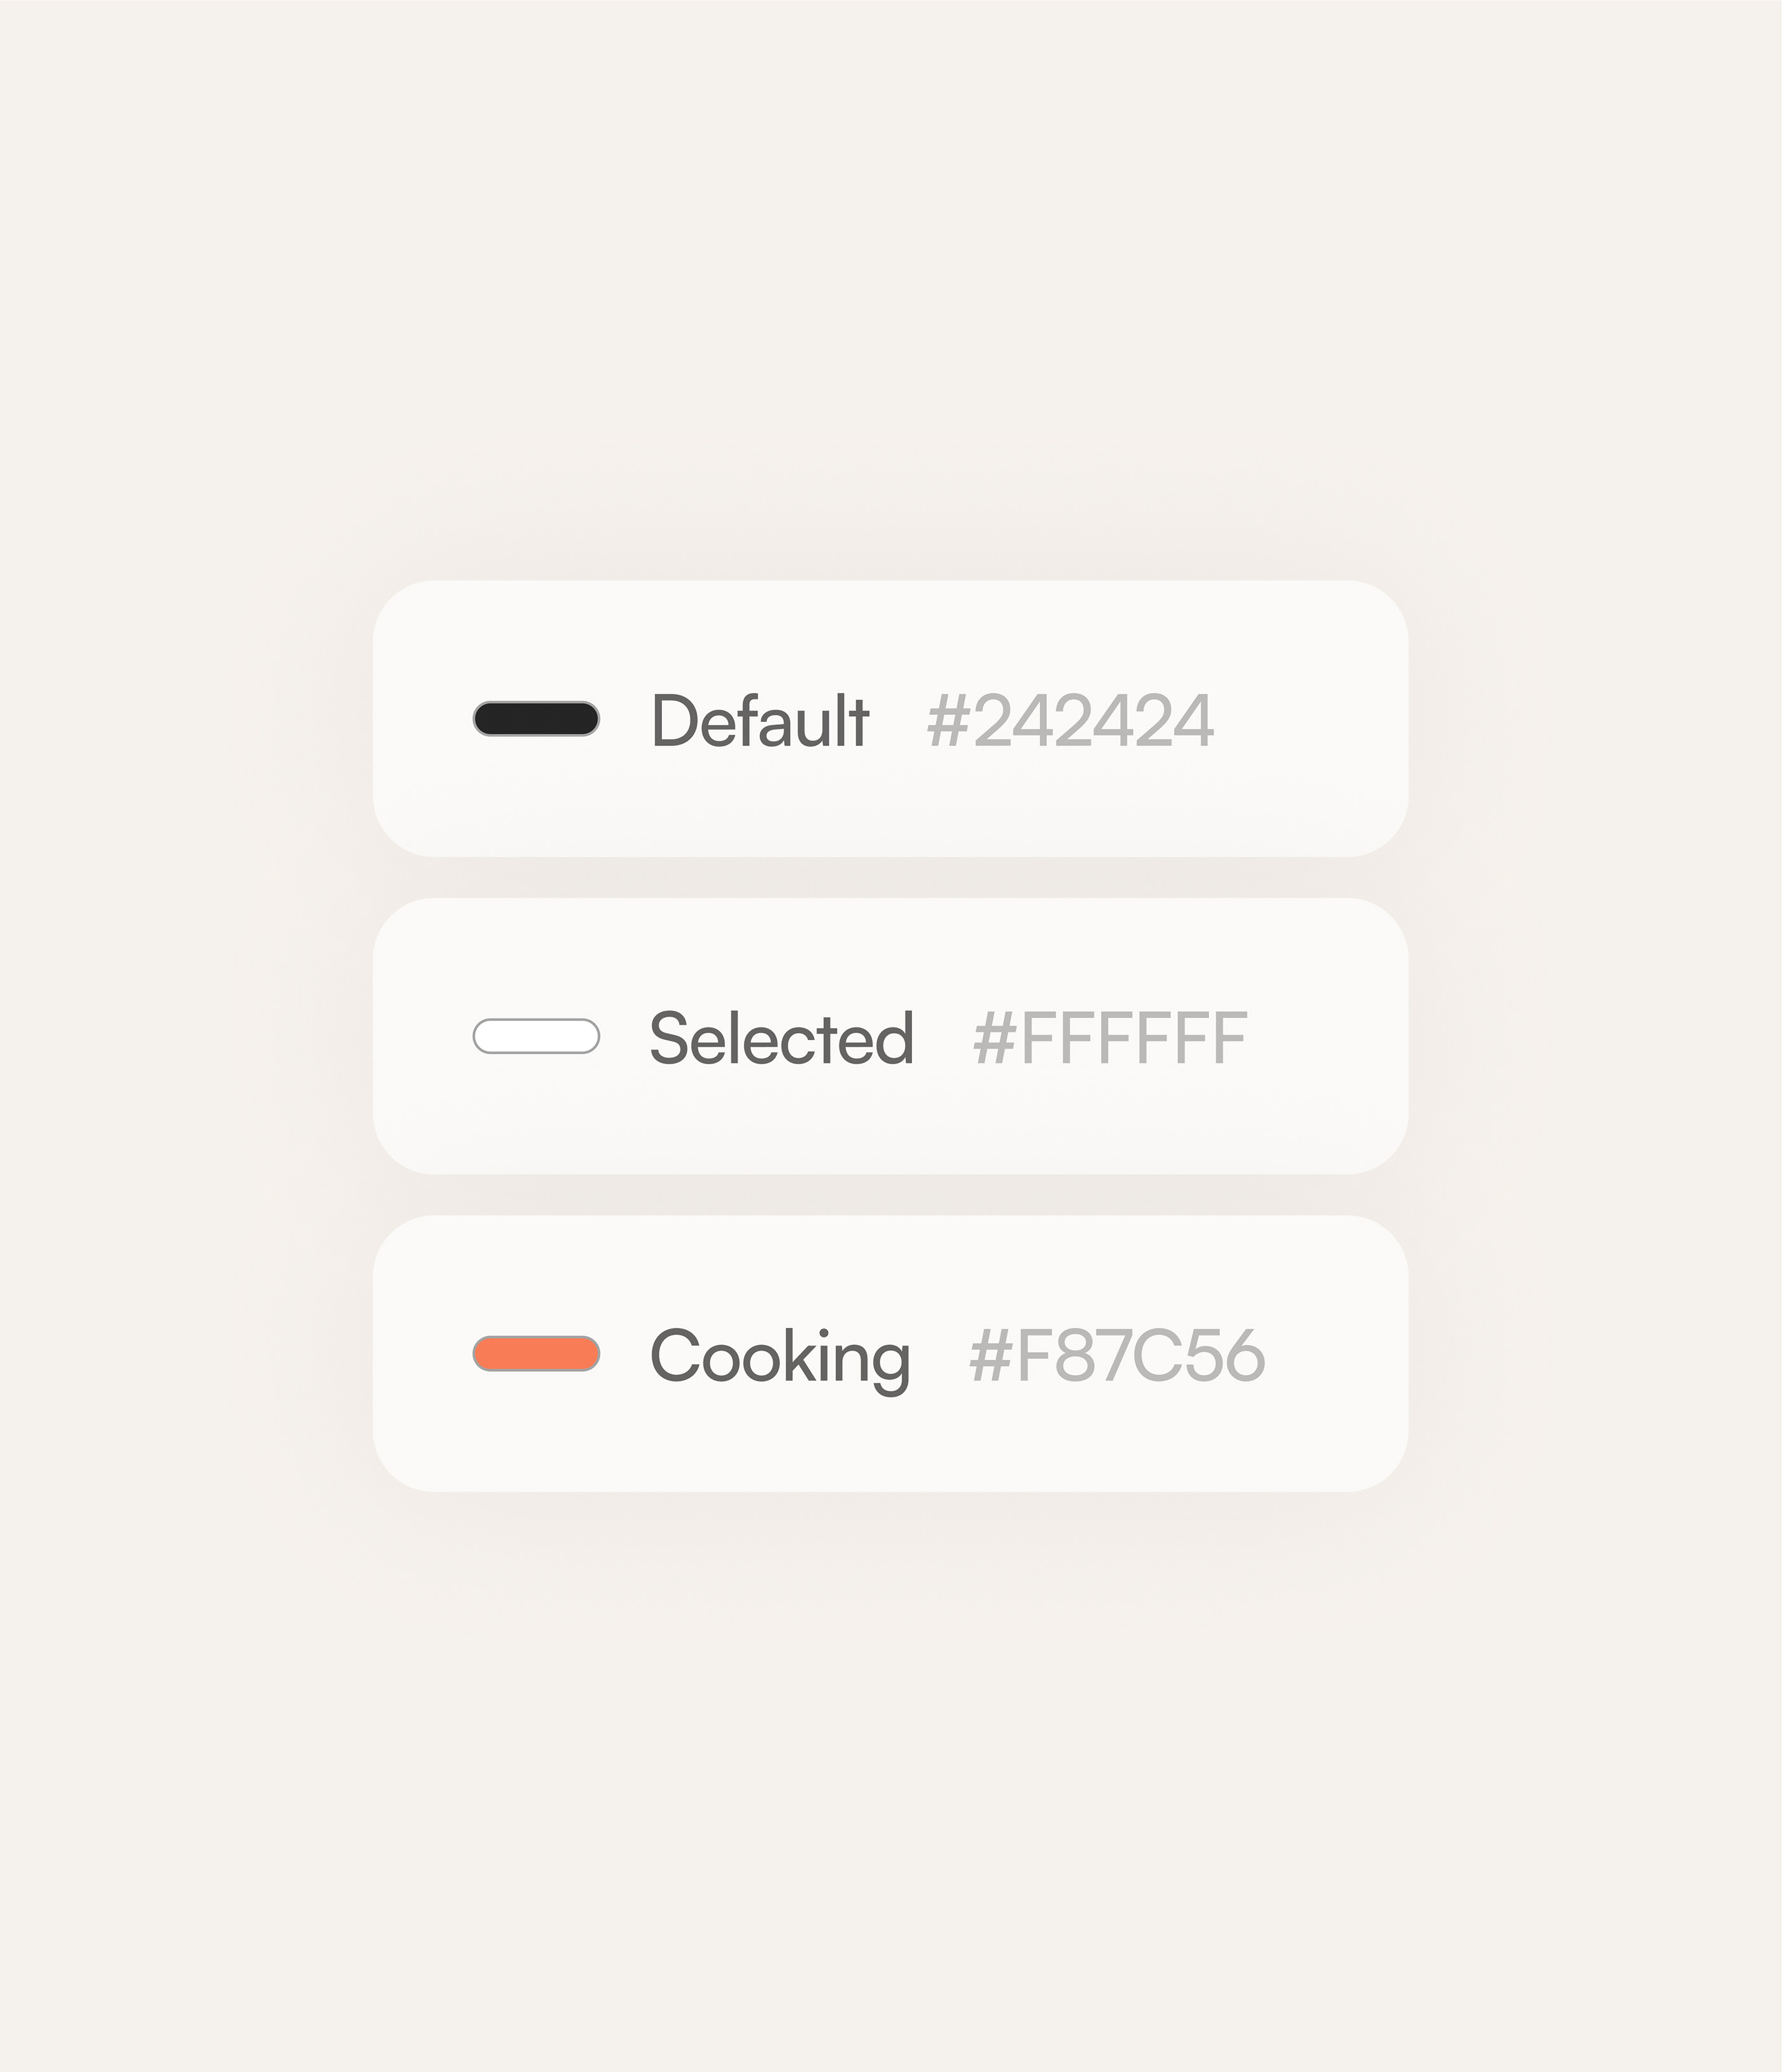This screenshot has width=1782, height=2072.
Task: Click the Cooking label text
Action: (x=780, y=1356)
